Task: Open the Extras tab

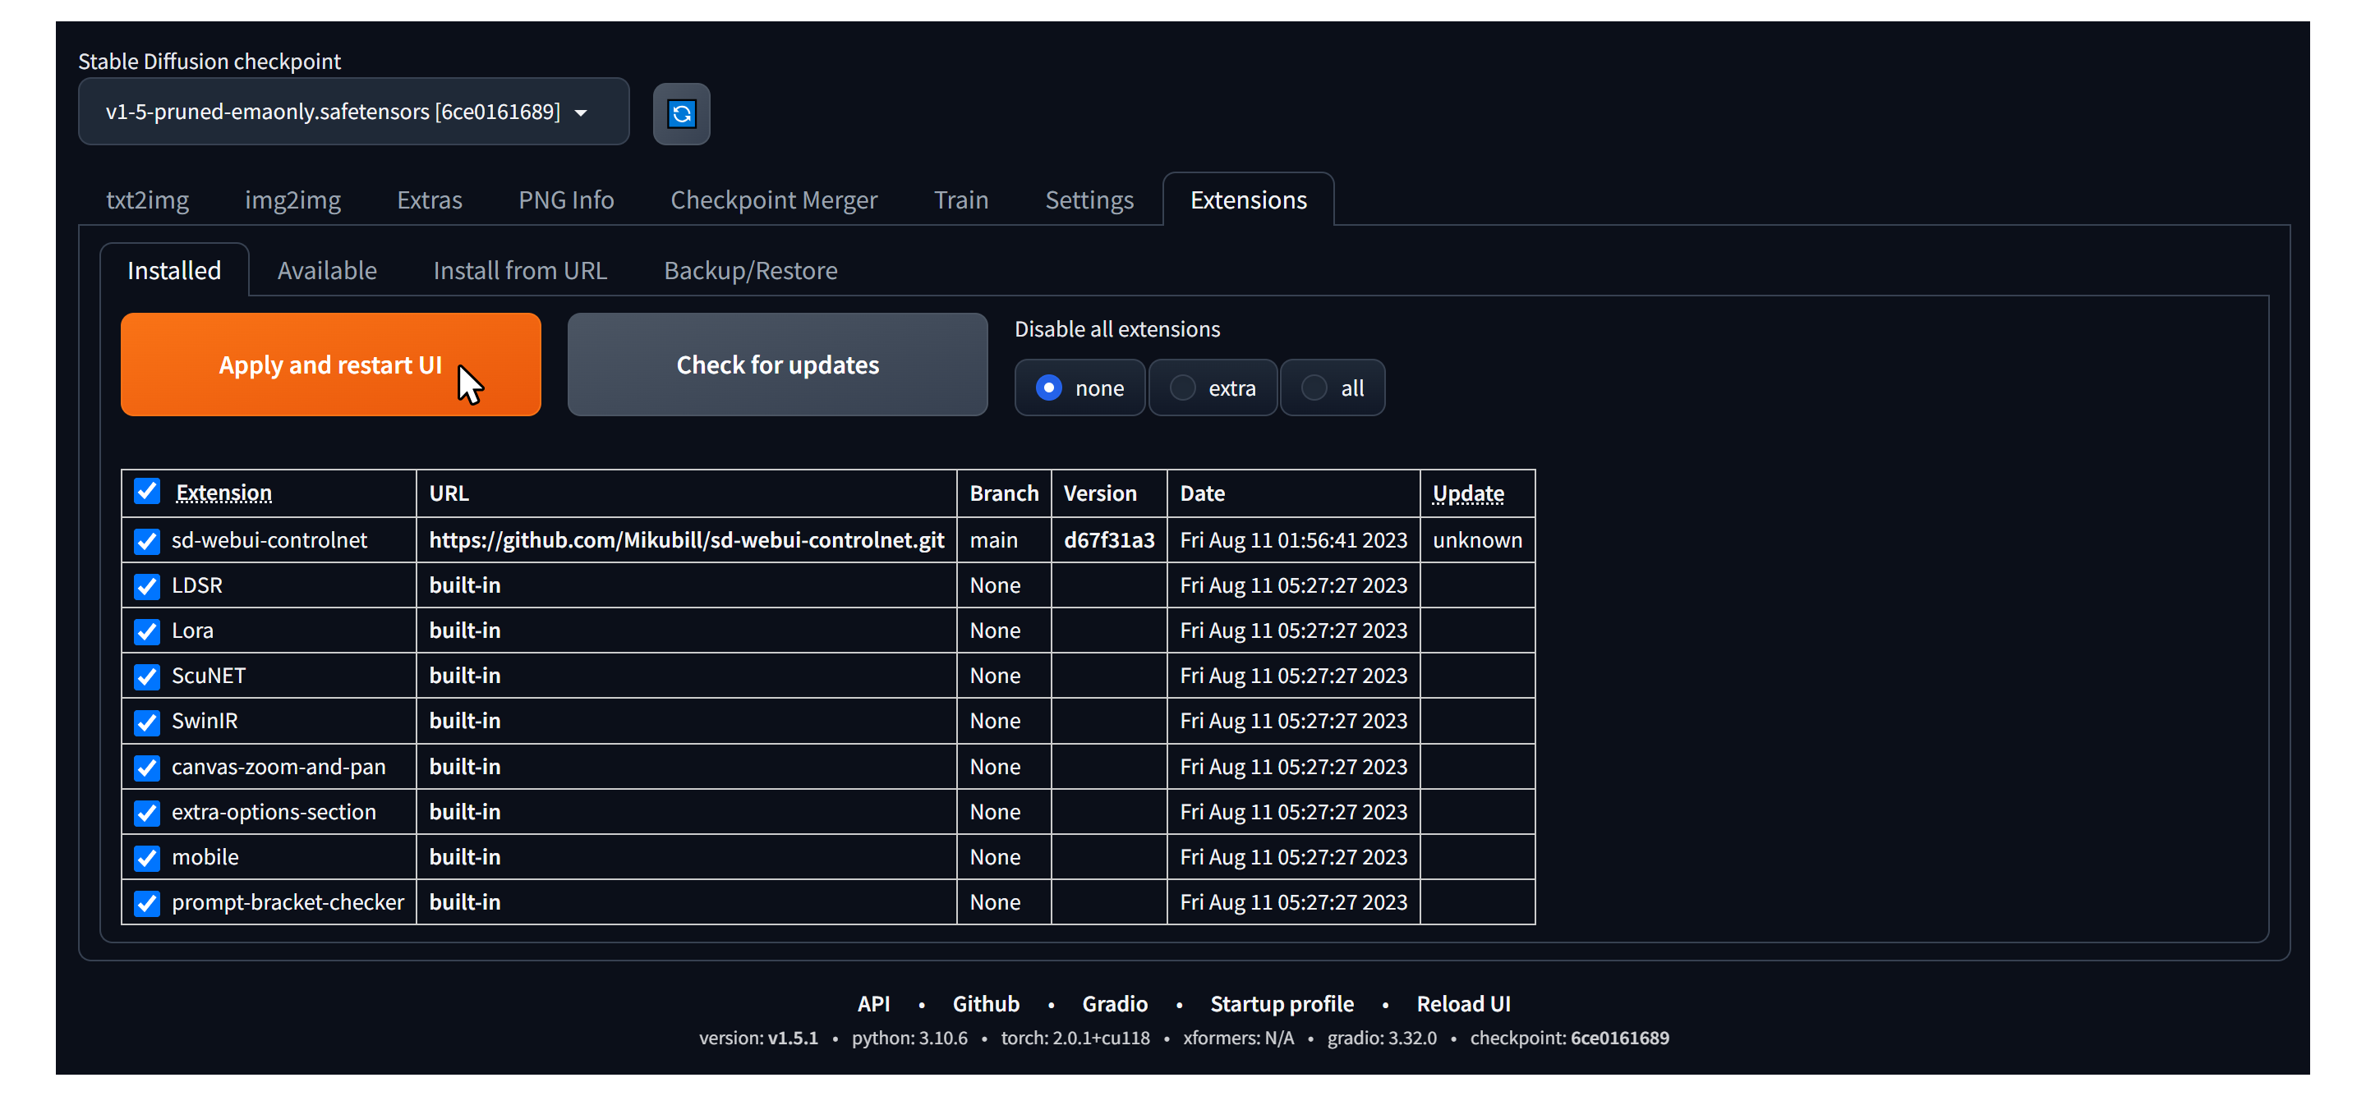Action: (x=429, y=199)
